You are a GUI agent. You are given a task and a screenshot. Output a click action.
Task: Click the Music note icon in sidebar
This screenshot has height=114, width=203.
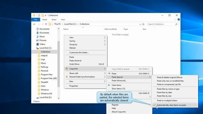[37, 36]
